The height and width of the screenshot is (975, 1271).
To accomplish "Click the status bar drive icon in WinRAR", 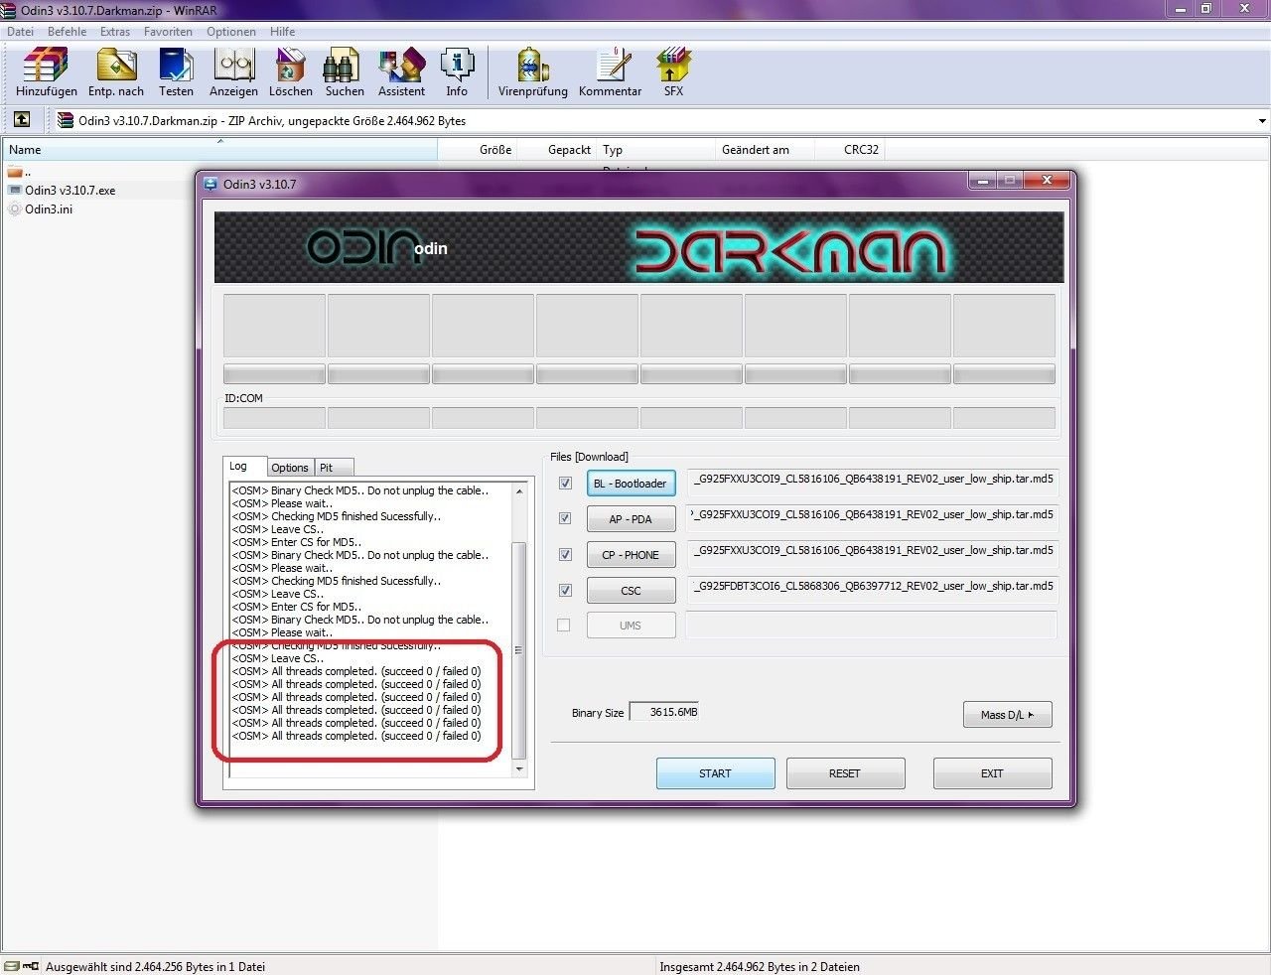I will pyautogui.click(x=12, y=966).
